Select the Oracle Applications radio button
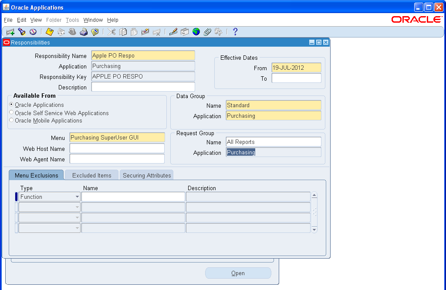The image size is (446, 290). [x=11, y=105]
